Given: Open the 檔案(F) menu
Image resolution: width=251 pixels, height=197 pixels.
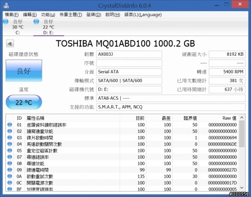Looking at the screenshot, I should tap(12, 15).
